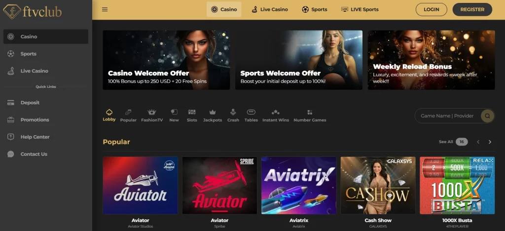The height and width of the screenshot is (231, 505).
Task: Open Deposit in the sidebar
Action: click(30, 103)
